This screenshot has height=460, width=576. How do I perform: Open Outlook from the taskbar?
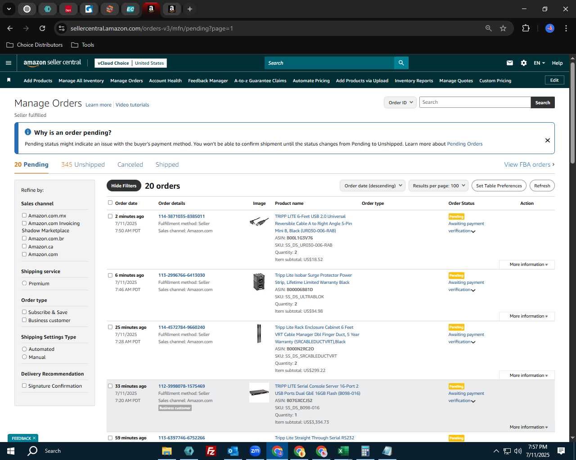click(233, 451)
